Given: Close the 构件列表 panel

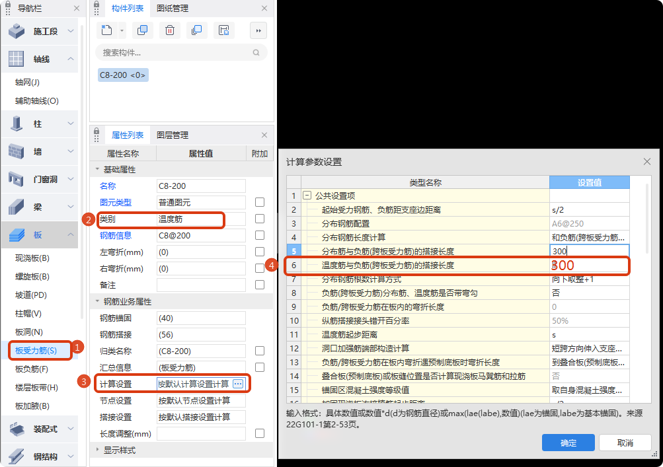Looking at the screenshot, I should click(264, 8).
